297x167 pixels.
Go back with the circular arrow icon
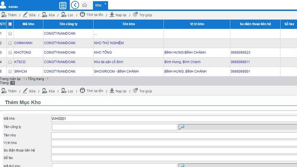75,5
